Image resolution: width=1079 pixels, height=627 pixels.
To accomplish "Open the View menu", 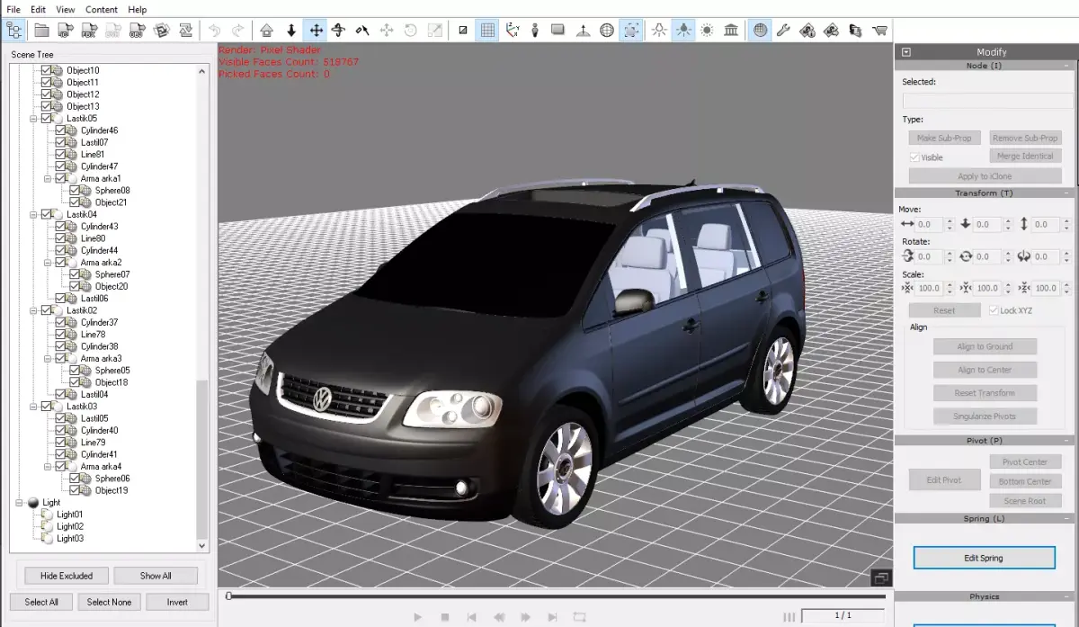I will (x=65, y=9).
